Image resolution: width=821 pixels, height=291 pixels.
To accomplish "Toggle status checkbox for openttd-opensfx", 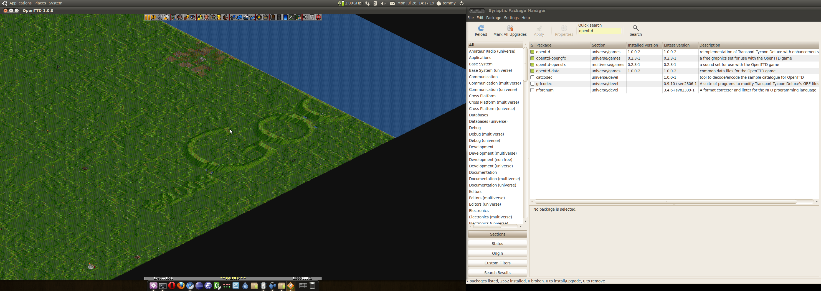I will 532,65.
